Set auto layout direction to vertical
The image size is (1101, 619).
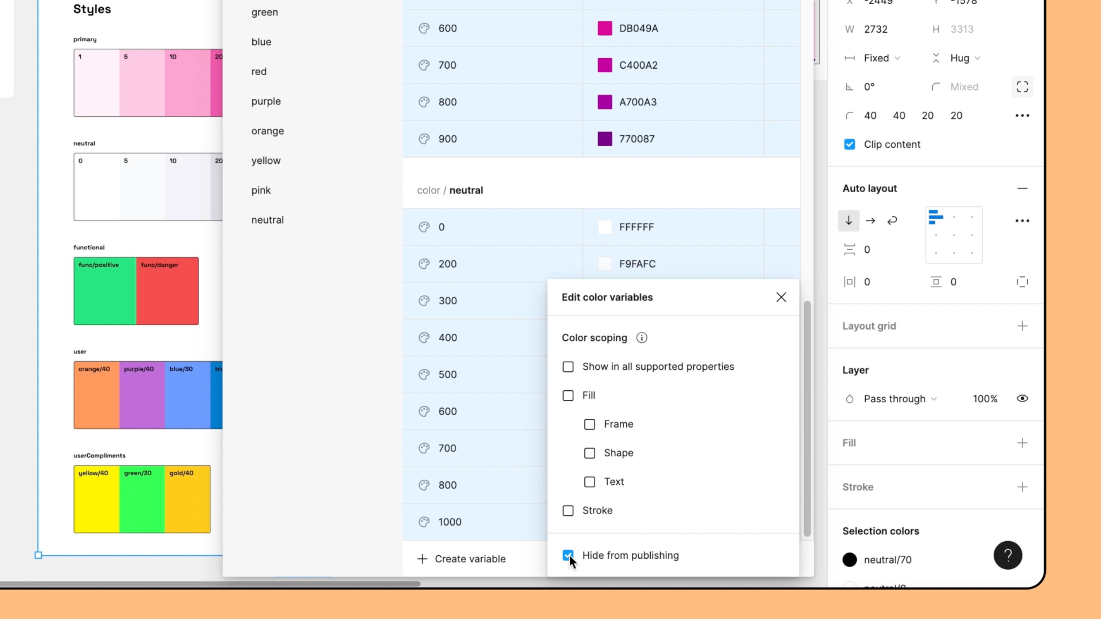[x=849, y=221]
